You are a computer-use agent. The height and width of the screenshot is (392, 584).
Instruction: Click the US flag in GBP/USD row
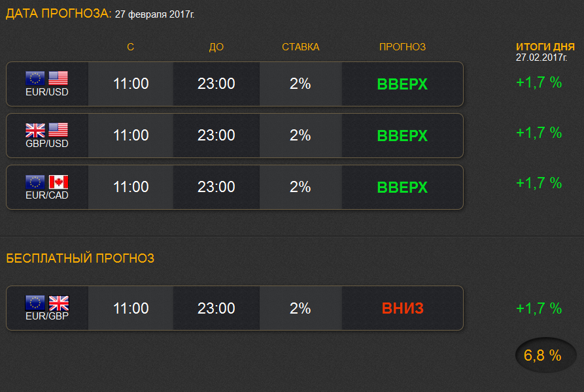pos(58,130)
